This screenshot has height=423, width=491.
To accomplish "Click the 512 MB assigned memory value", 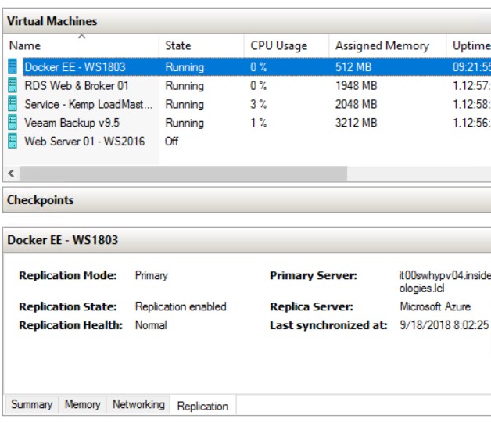I will tap(353, 67).
